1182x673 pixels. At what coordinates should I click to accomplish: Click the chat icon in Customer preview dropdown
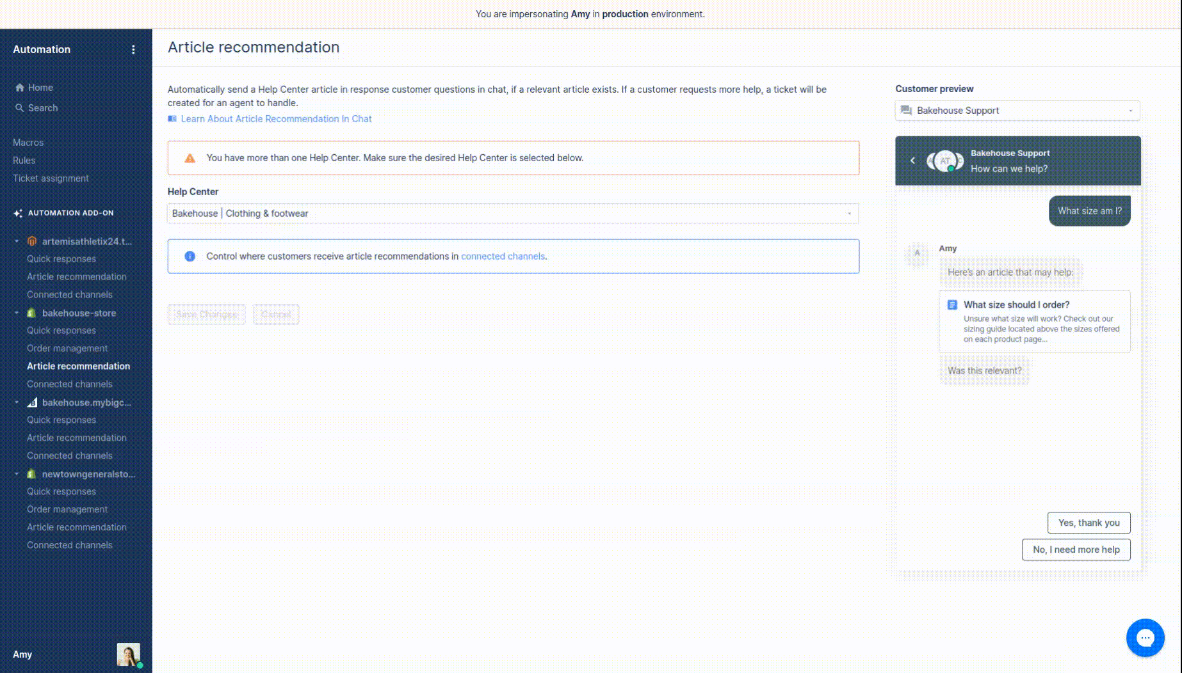pos(906,111)
